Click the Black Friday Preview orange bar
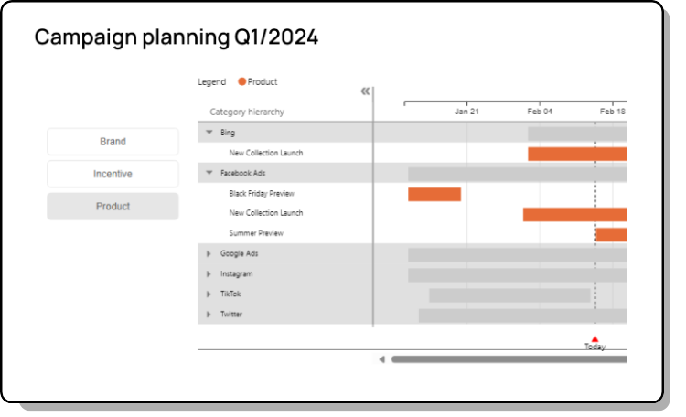 coord(434,194)
